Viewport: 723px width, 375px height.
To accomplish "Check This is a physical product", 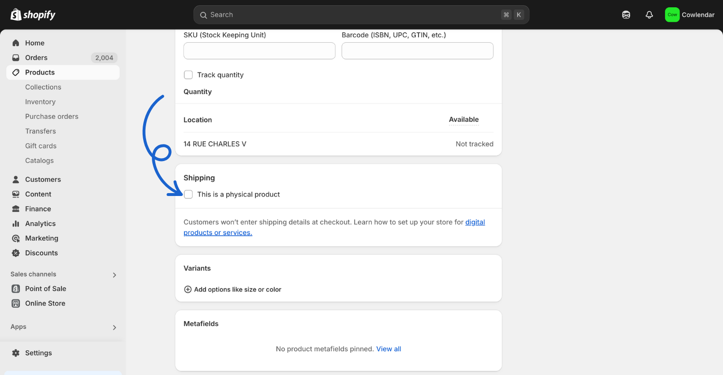I will [x=188, y=195].
